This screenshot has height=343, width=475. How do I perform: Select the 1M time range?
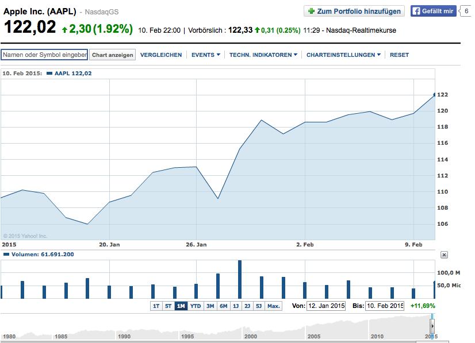coord(181,306)
